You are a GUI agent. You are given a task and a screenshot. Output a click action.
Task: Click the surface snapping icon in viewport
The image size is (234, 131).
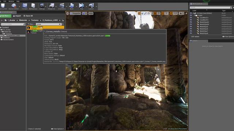[152, 13]
